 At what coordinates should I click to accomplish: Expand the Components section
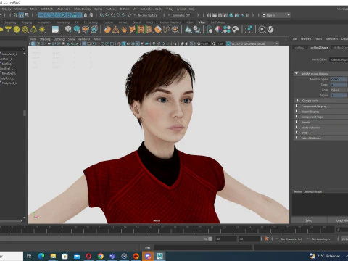click(x=297, y=100)
